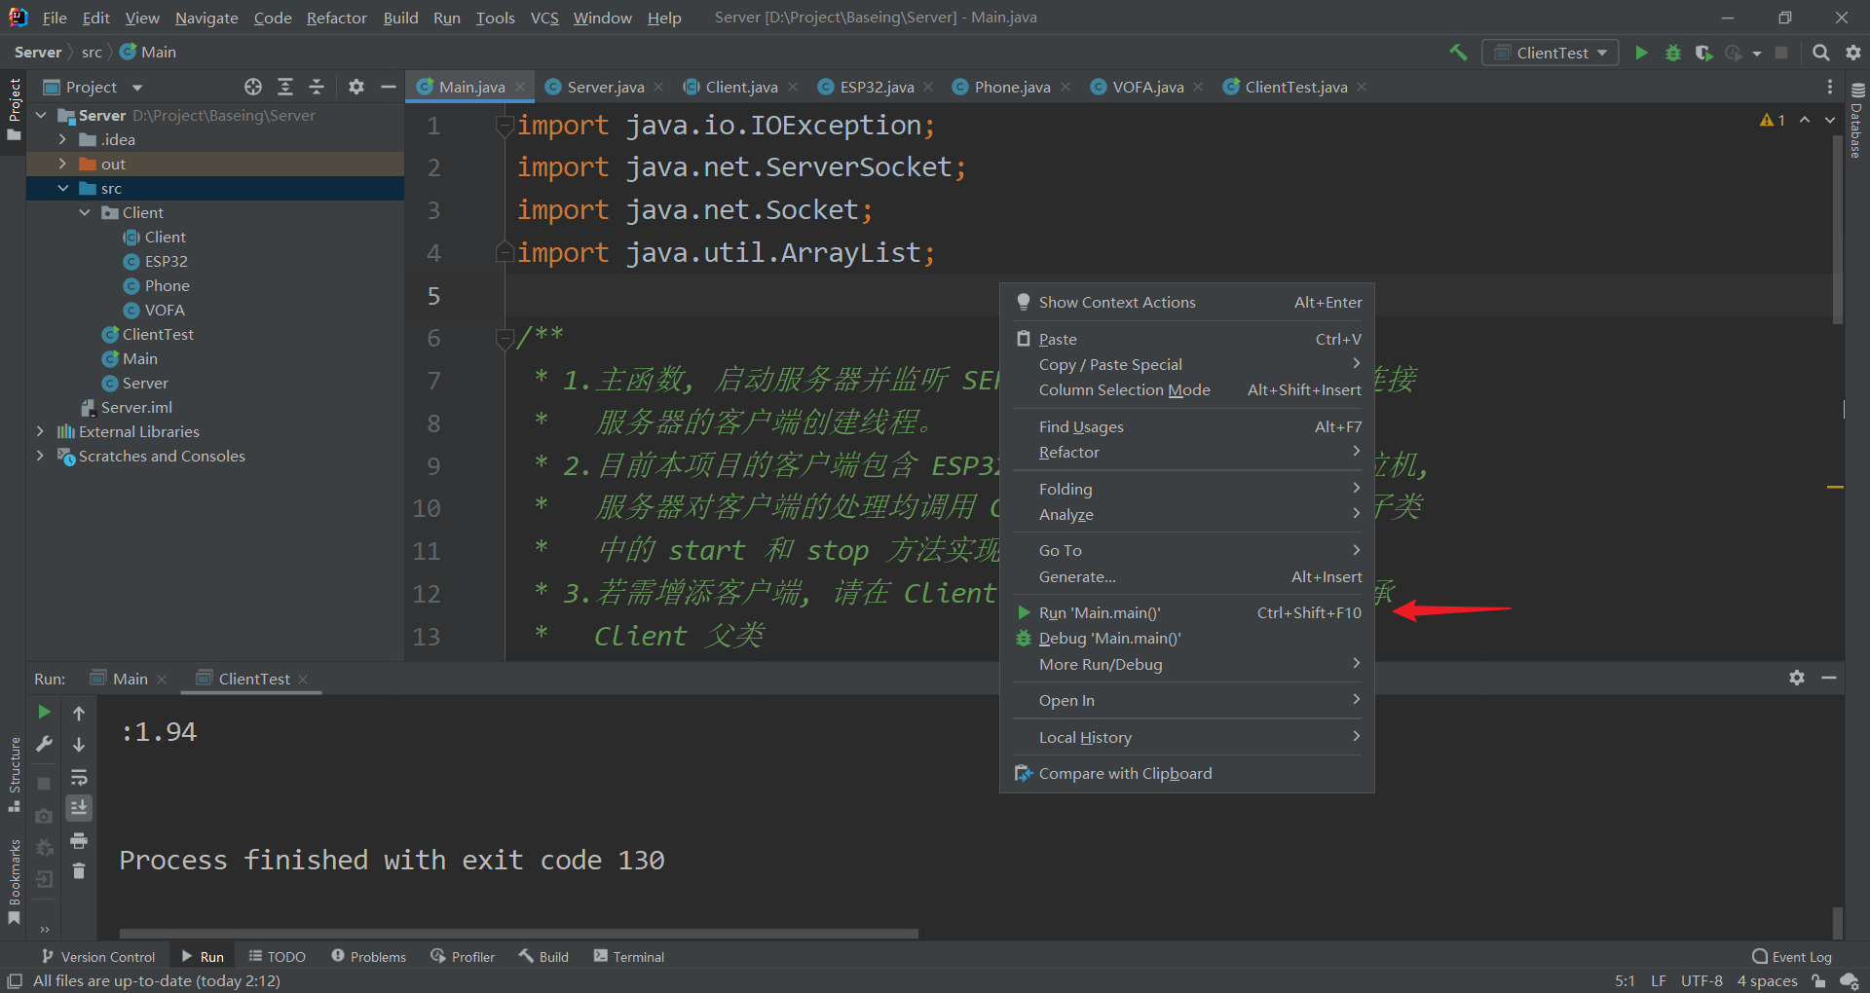Click the soft-wrap console output icon
Viewport: 1870px width, 993px height.
tap(79, 777)
